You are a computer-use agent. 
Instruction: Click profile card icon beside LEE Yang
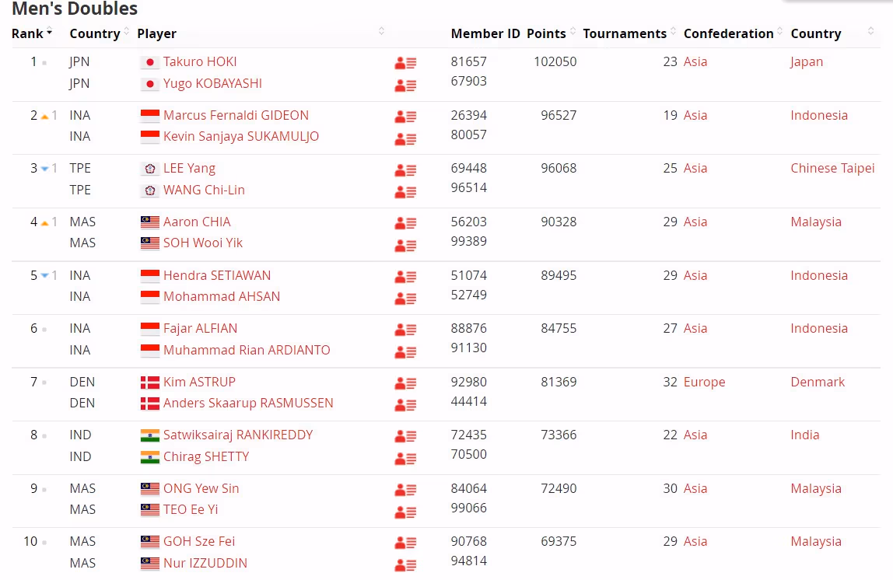point(405,169)
